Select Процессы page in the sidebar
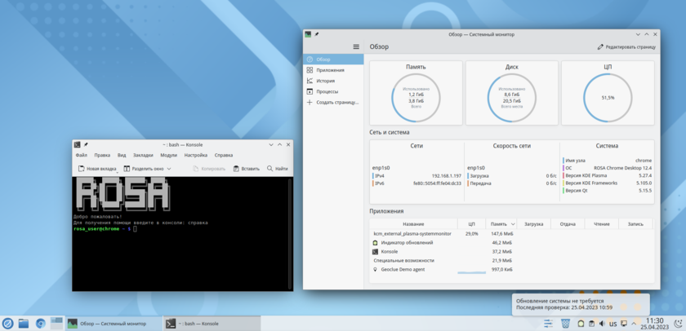 pos(327,91)
